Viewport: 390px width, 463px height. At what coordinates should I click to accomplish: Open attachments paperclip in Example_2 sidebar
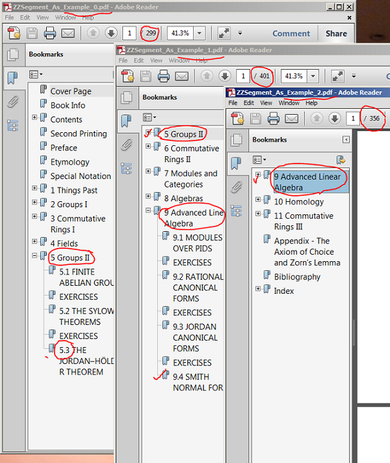point(236,187)
